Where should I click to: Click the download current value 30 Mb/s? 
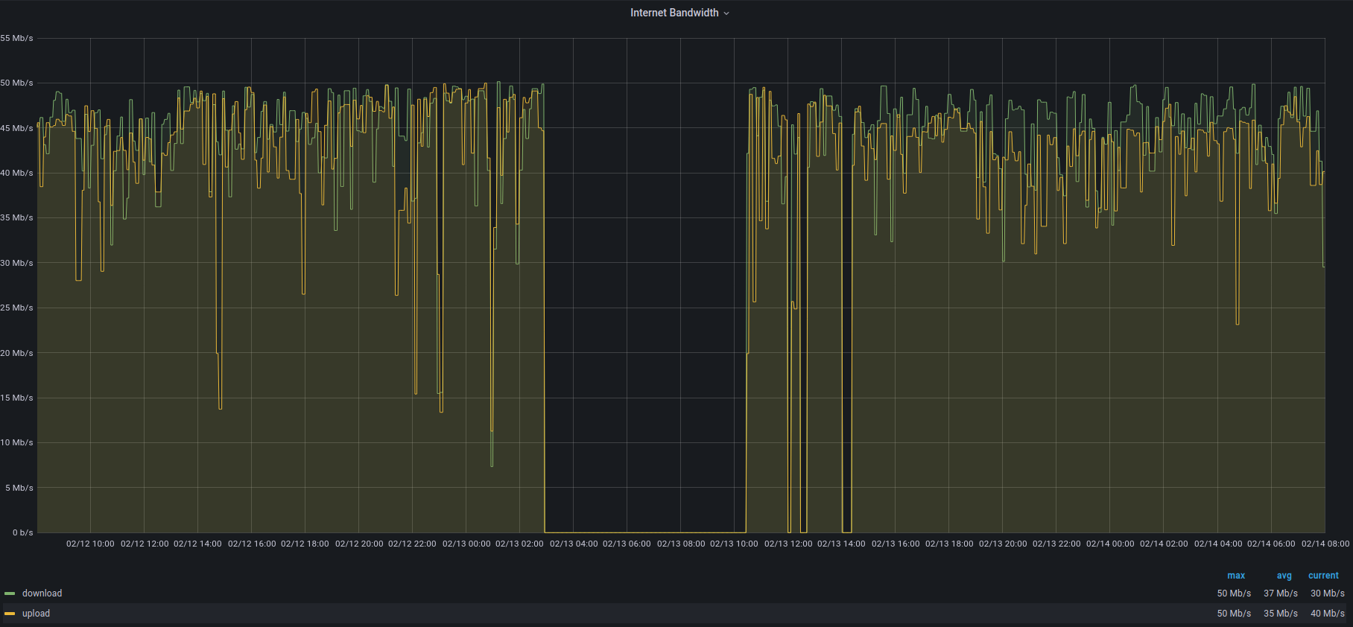[1327, 593]
